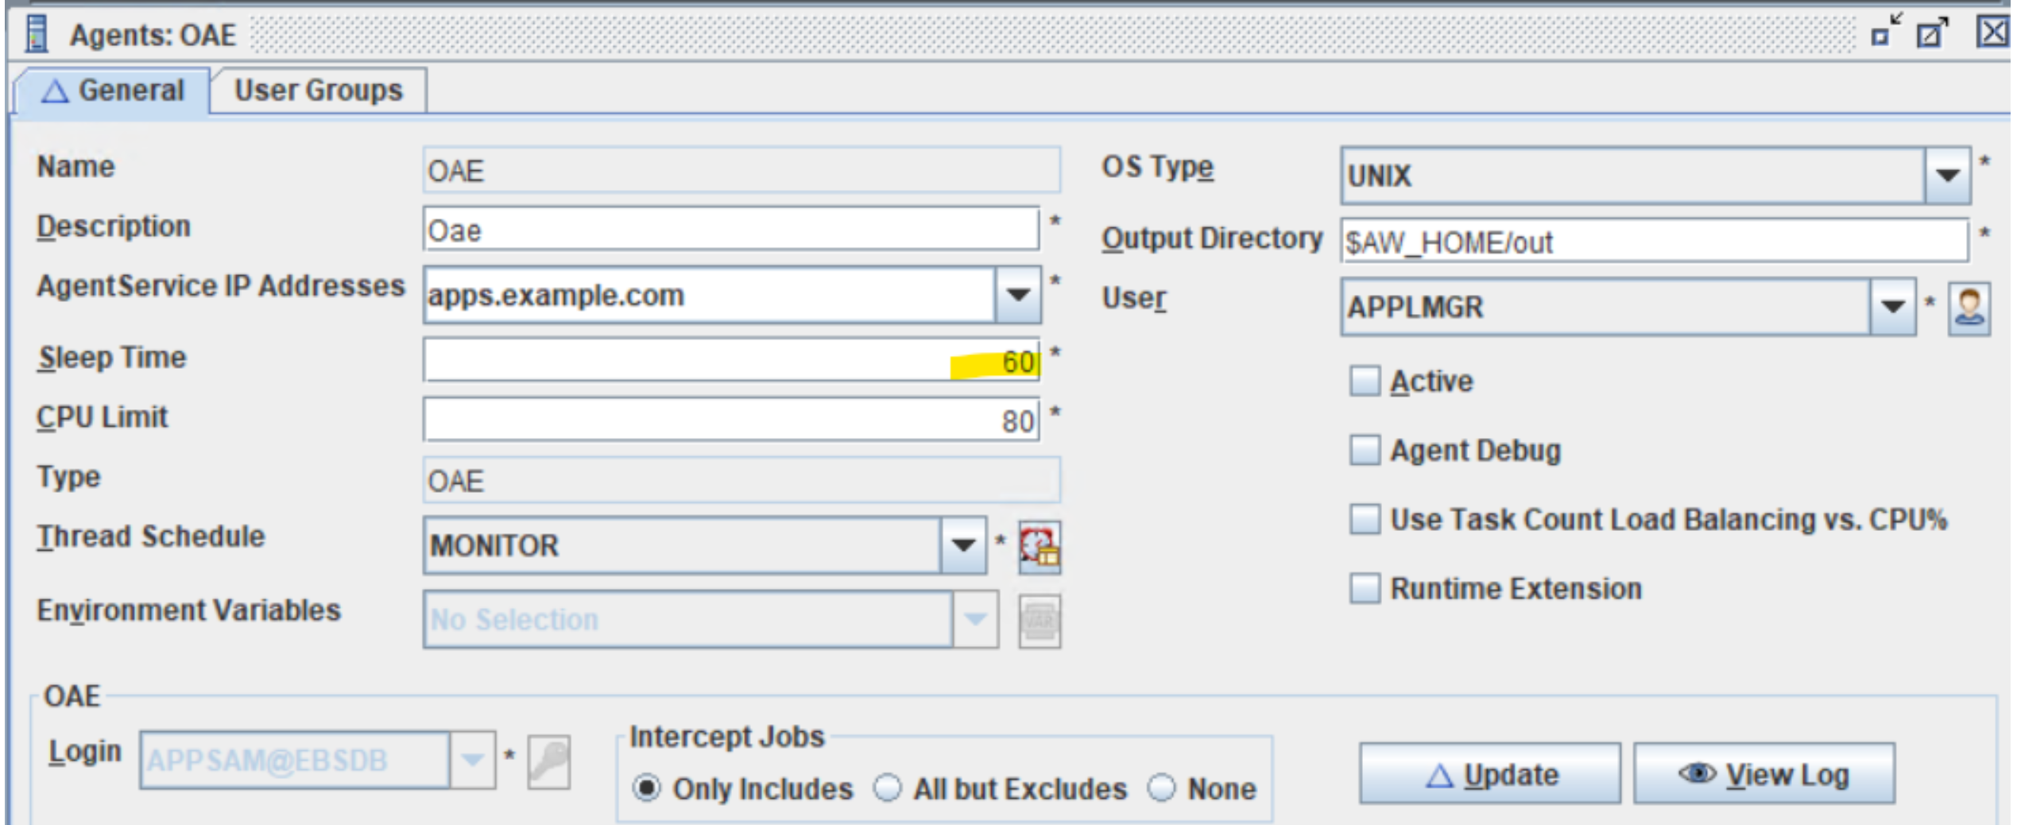
Task: Click the environment variables VAR icon
Action: point(1039,621)
